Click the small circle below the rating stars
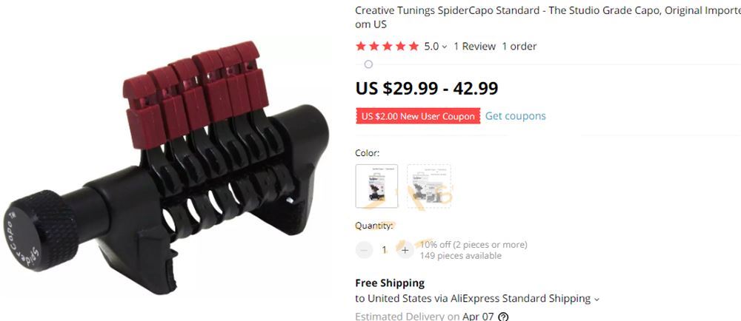This screenshot has height=321, width=741. point(368,64)
